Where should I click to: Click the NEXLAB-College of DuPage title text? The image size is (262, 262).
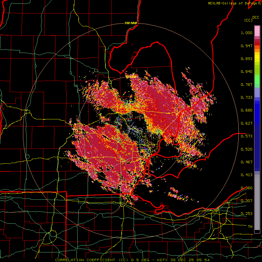coord(233,3)
